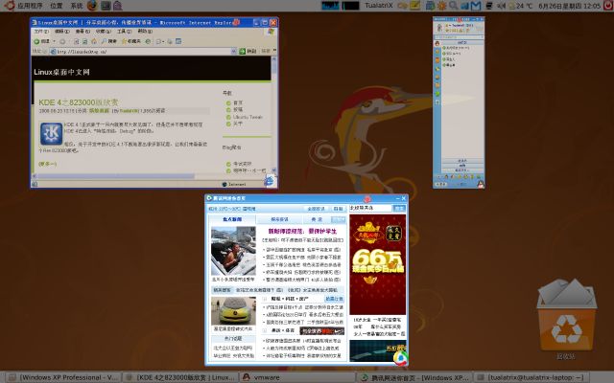Open the 收藏 menu in Internet Explorer
The width and height of the screenshot is (614, 383).
tap(104, 32)
